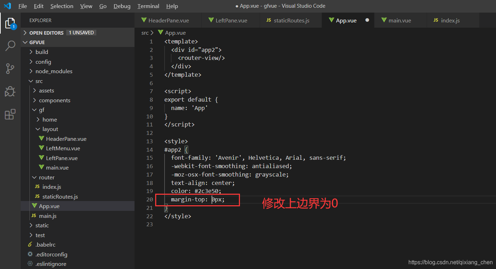Open the File menu
Screen dimensions: 496x269
pos(22,6)
